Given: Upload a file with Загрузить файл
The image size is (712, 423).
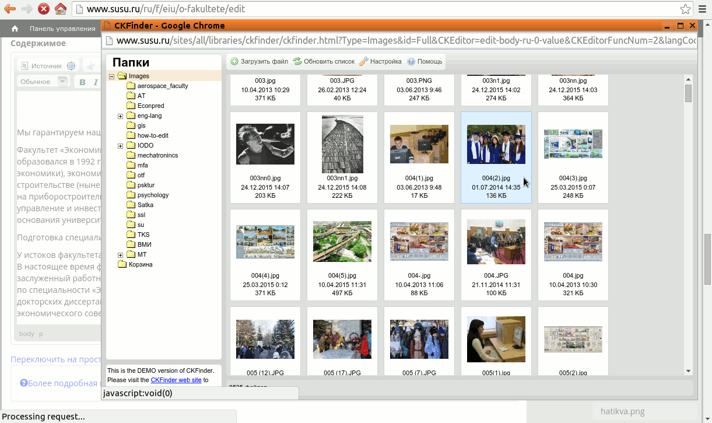Looking at the screenshot, I should click(259, 61).
